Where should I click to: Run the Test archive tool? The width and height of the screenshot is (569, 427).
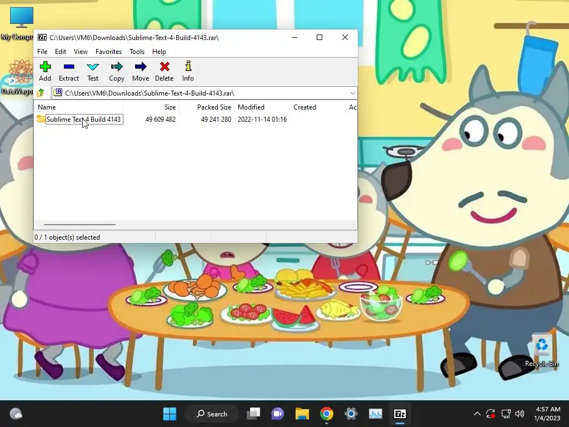pos(93,71)
